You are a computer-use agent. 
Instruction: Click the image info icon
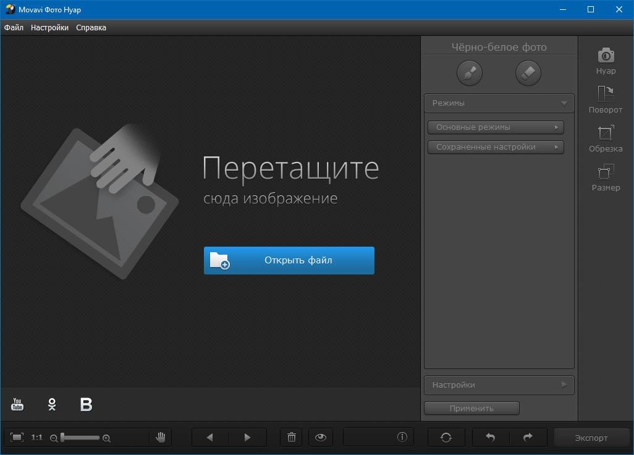pyautogui.click(x=402, y=437)
